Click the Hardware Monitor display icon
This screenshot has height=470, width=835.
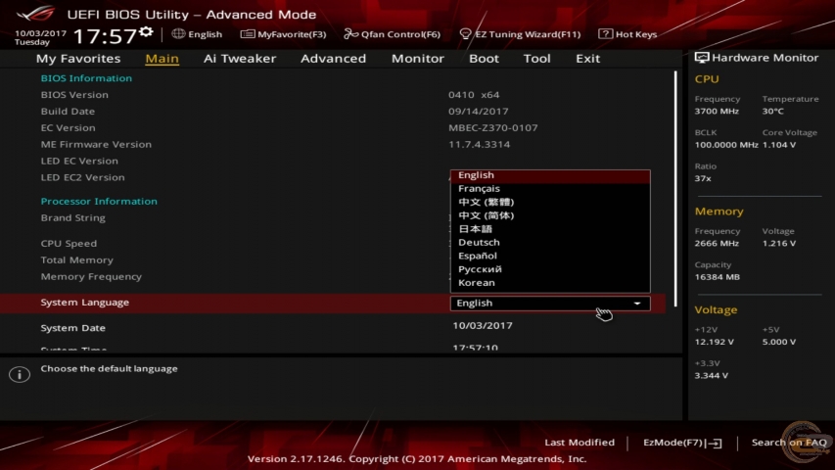[701, 58]
